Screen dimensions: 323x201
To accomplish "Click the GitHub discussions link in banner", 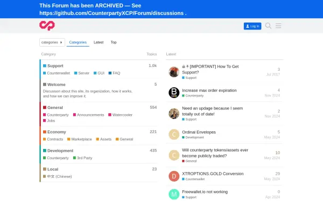I will tap(111, 13).
